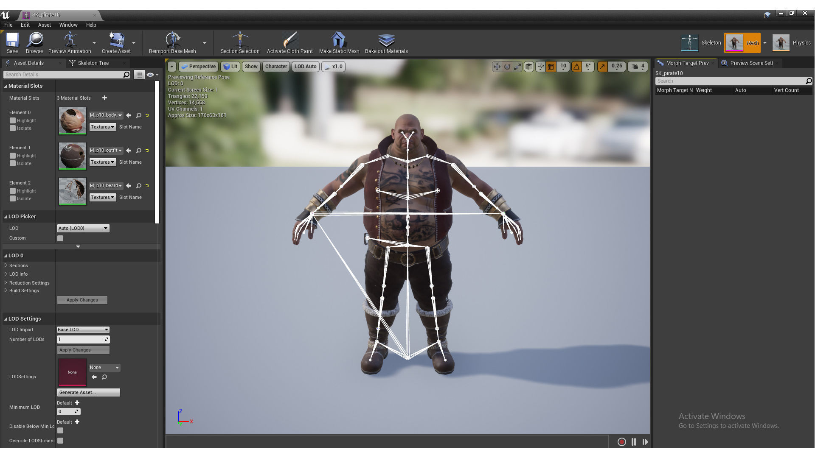Check Isolate for Element 1

click(x=13, y=163)
